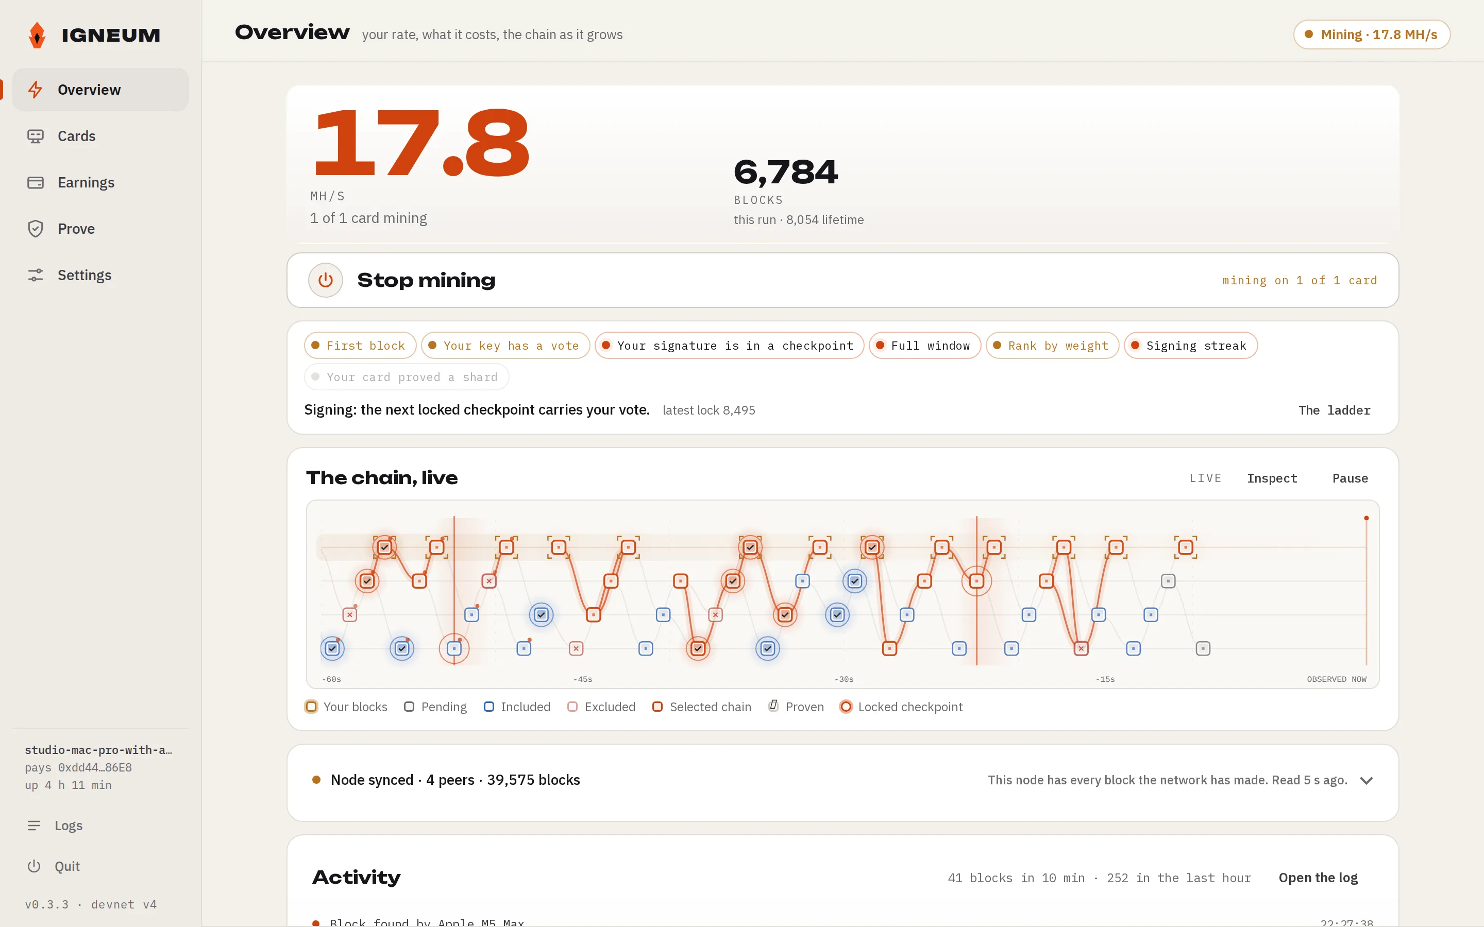Click the Igneum flame logo
Viewport: 1484px width, 927px height.
[x=38, y=35]
